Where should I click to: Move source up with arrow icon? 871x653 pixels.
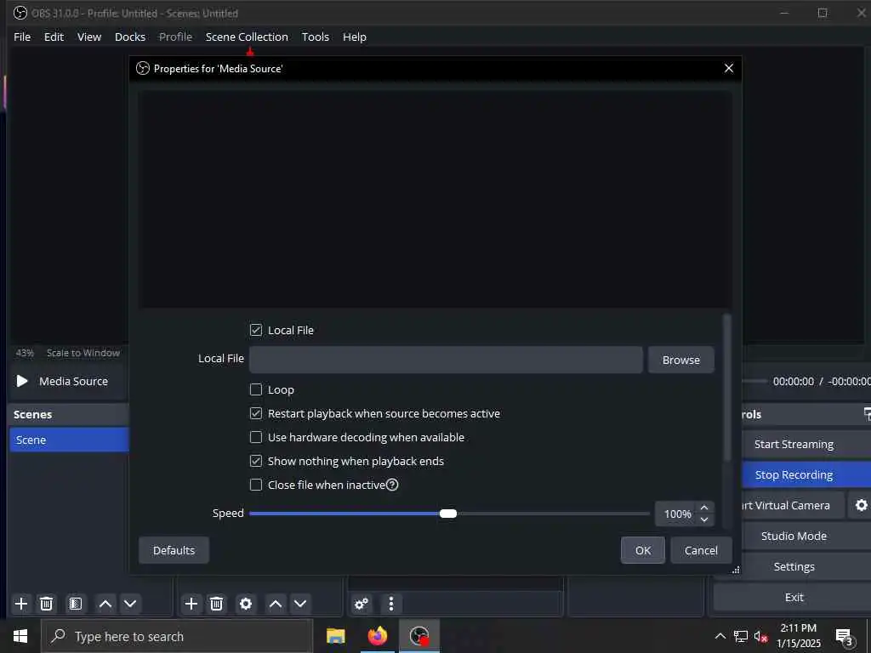(275, 604)
